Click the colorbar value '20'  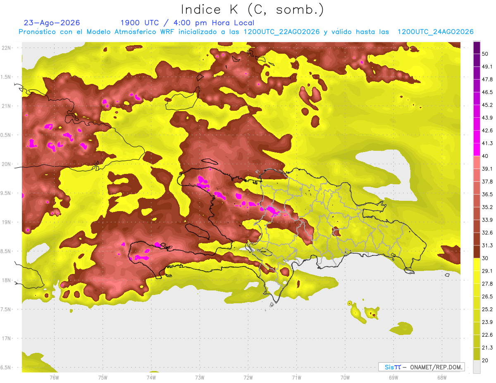[486, 360]
